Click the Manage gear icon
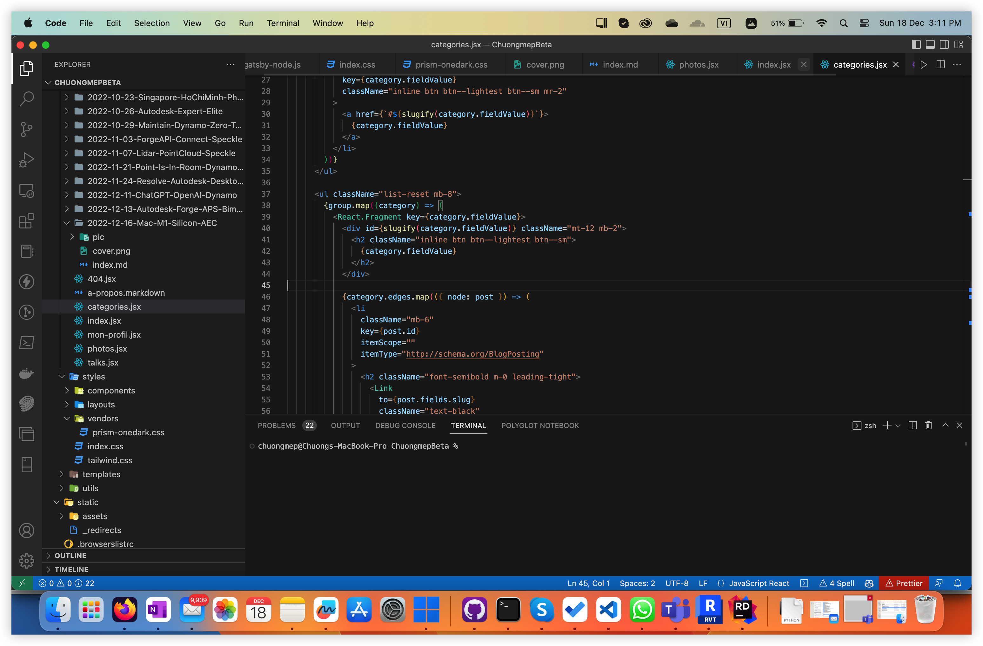983x646 pixels. coord(26,560)
